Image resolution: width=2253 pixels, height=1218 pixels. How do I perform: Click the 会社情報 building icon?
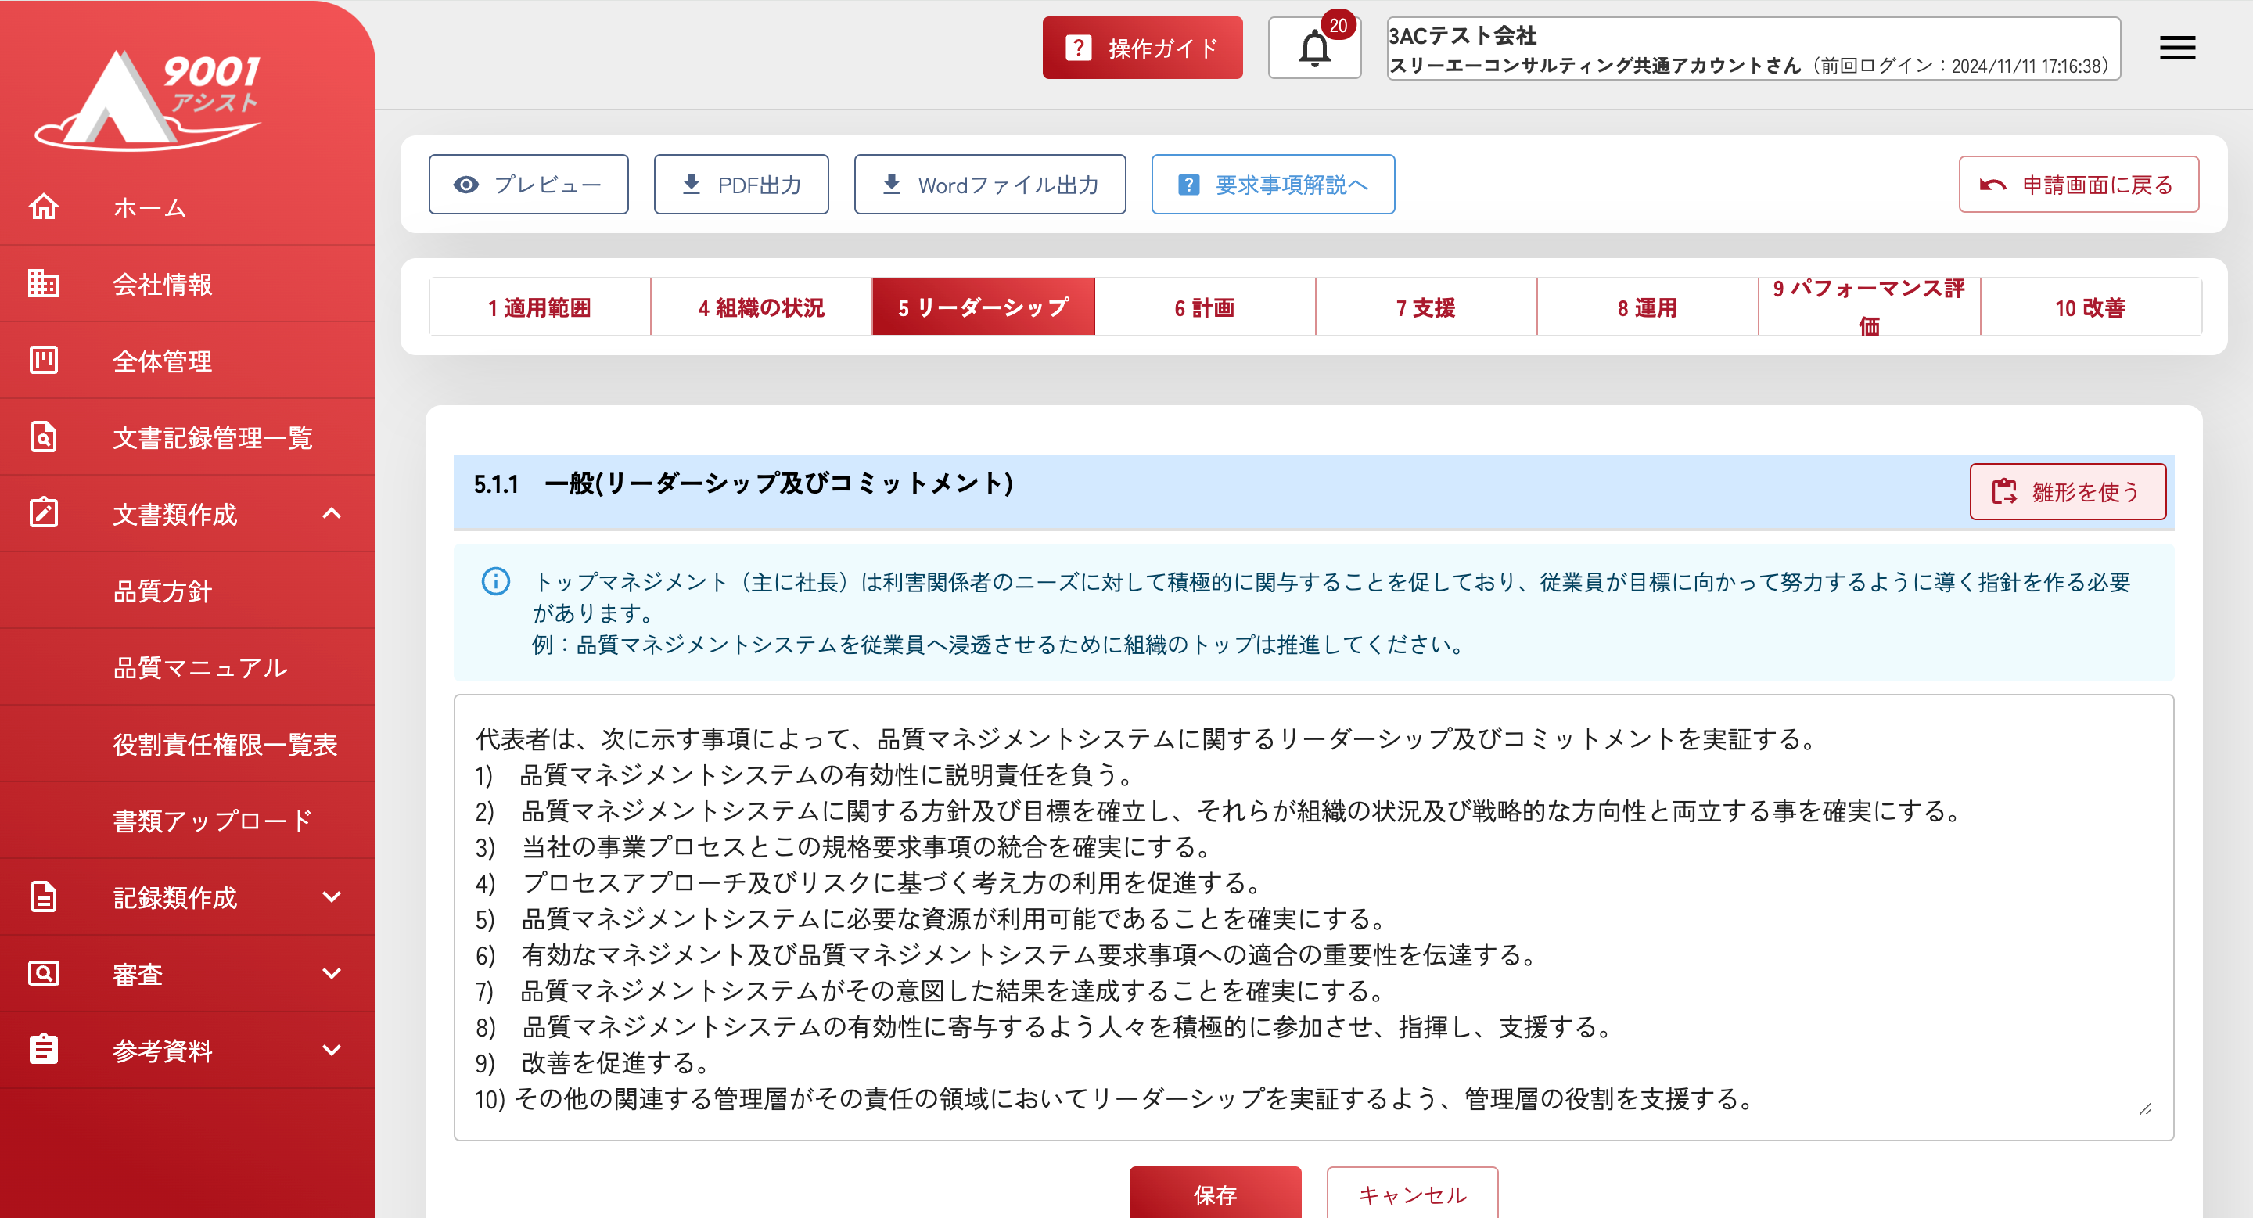44,283
